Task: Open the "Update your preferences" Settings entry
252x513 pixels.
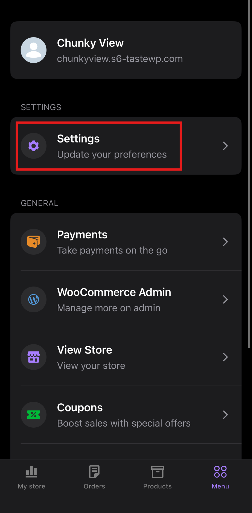Action: [x=112, y=155]
